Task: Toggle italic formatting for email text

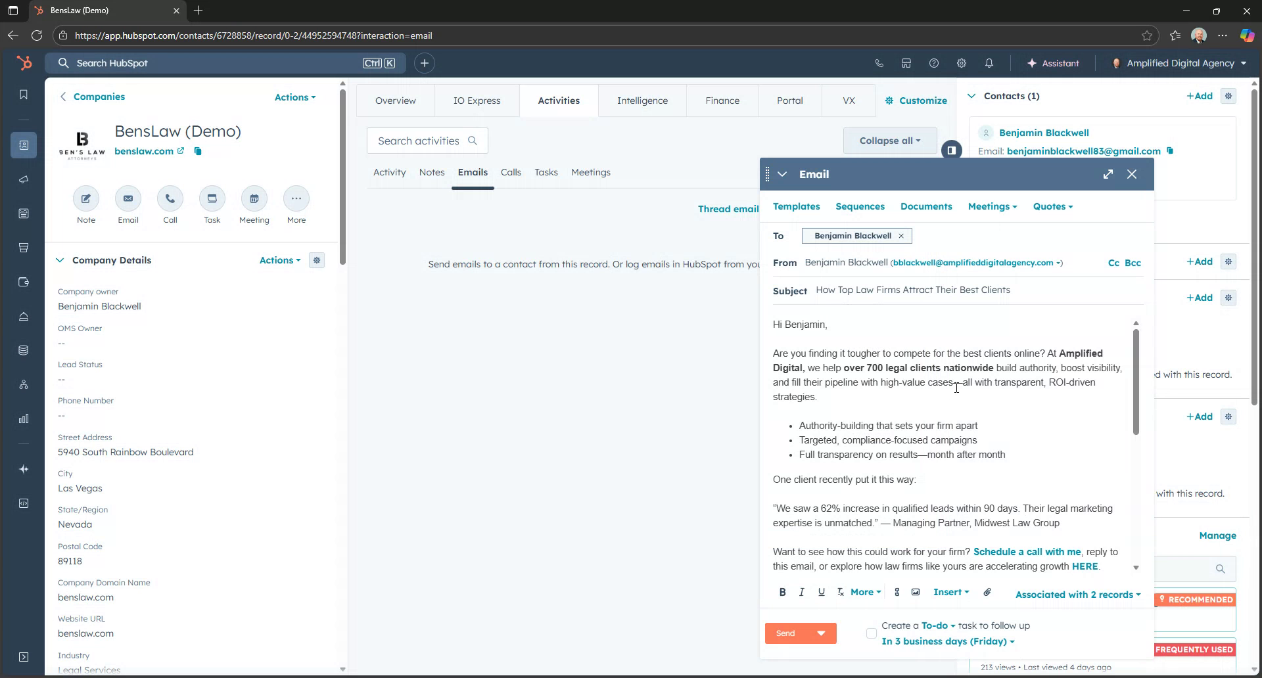Action: 801,592
